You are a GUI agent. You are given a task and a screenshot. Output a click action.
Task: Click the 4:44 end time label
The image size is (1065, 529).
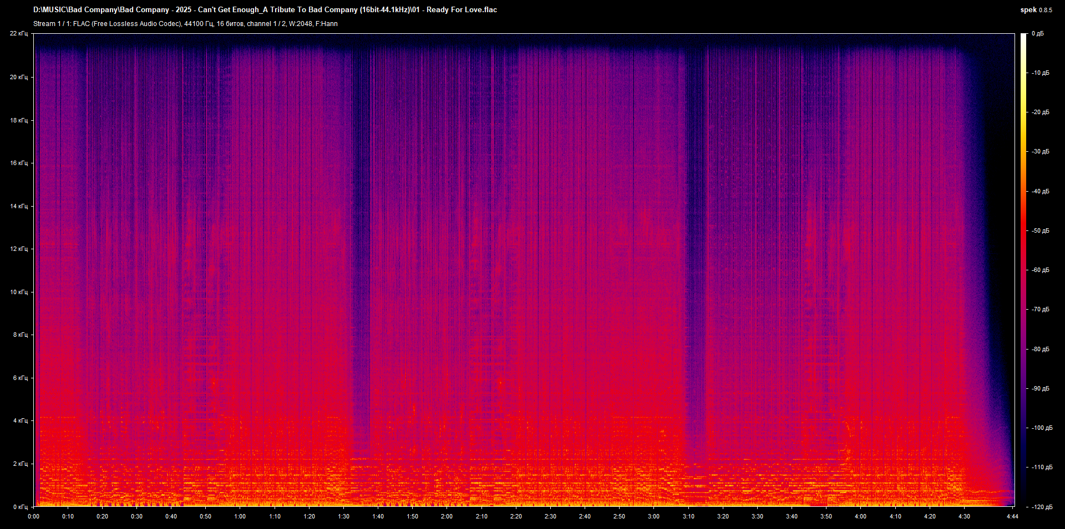1012,516
